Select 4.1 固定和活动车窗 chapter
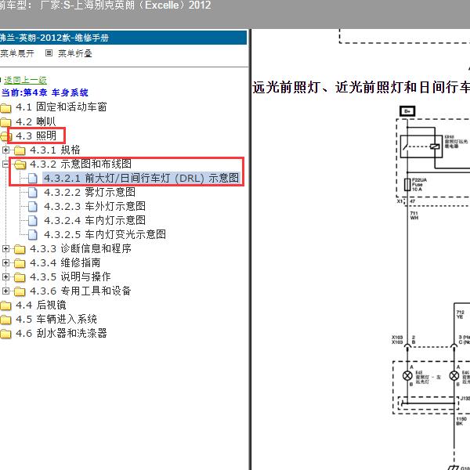Image resolution: width=470 pixels, height=470 pixels. (61, 107)
